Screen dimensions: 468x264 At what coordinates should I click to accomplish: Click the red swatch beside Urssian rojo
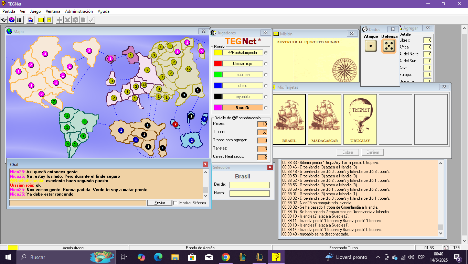click(x=218, y=64)
